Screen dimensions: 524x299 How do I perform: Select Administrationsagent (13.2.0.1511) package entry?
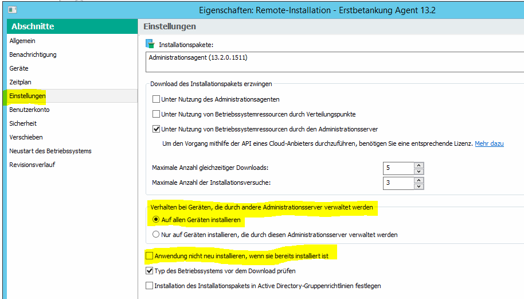198,57
